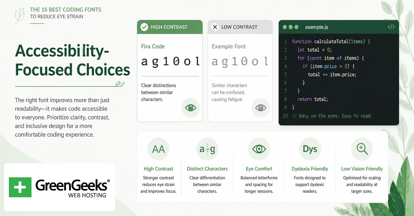Click code line 'total += item.price;'
The height and width of the screenshot is (216, 414).
[332, 75]
